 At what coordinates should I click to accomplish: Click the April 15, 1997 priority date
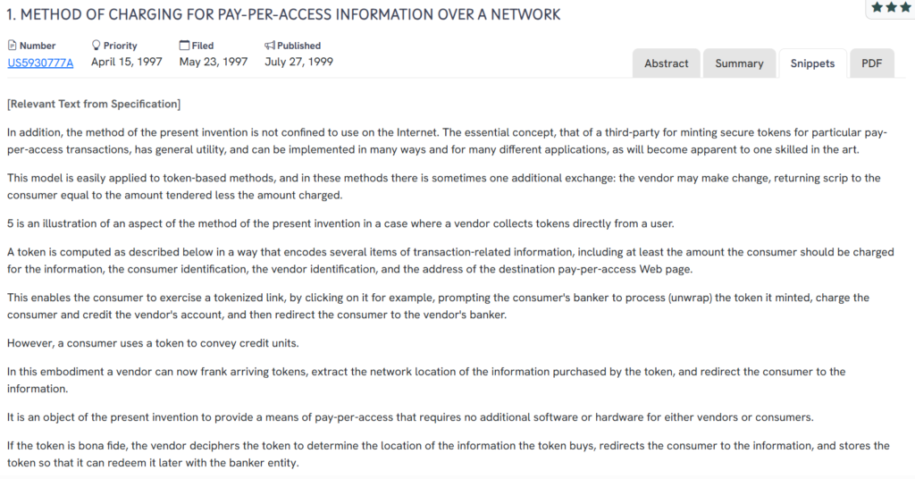pyautogui.click(x=127, y=63)
